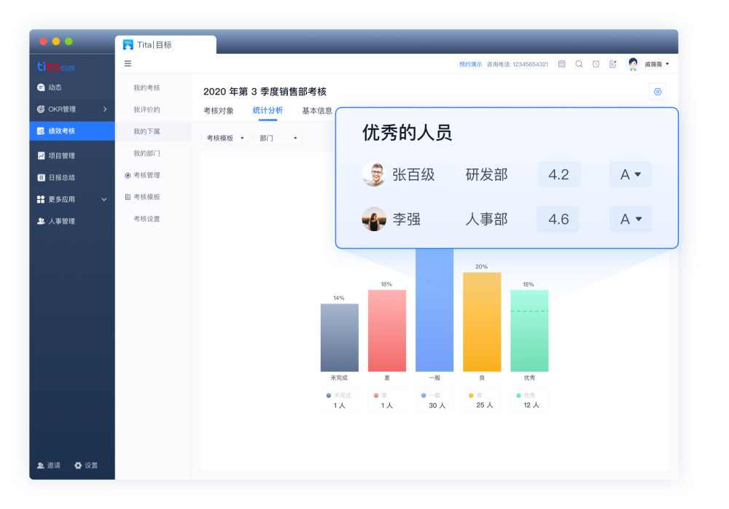The image size is (729, 509).
Task: Click the note edit icon in header
Action: [x=613, y=64]
